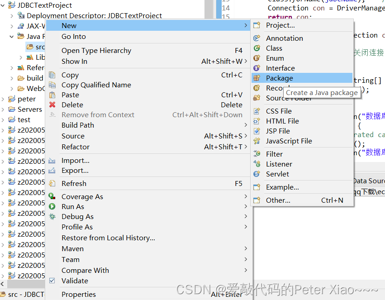Open the Team submenu

[148, 259]
